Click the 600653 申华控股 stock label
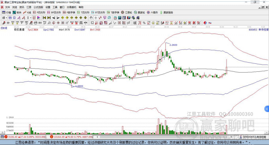The image size is (269, 145). pyautogui.click(x=259, y=30)
